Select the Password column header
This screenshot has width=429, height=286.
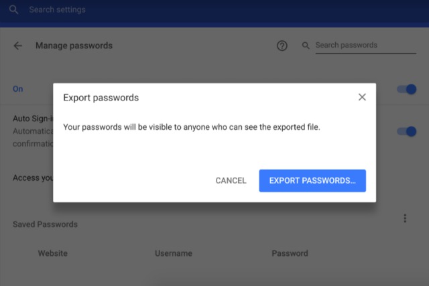(x=290, y=253)
